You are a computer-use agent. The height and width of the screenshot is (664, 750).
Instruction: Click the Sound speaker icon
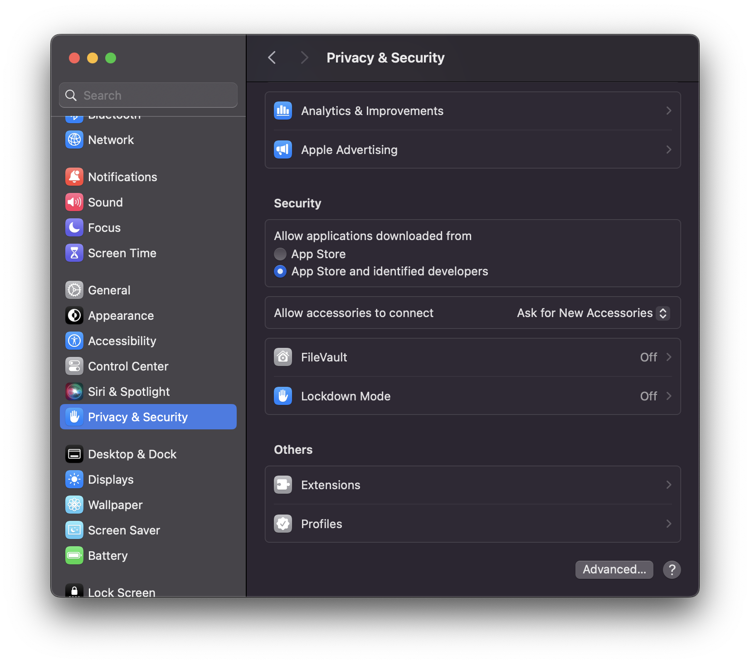click(74, 202)
